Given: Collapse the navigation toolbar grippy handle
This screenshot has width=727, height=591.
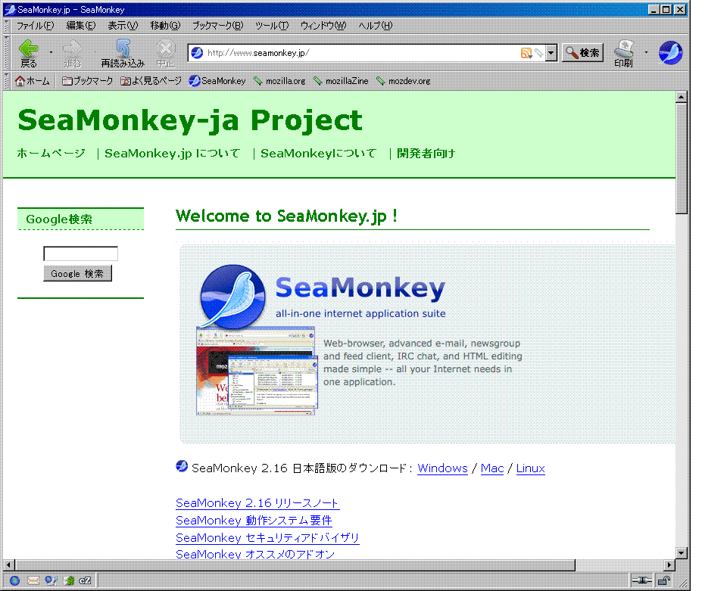Looking at the screenshot, I should coord(7,53).
